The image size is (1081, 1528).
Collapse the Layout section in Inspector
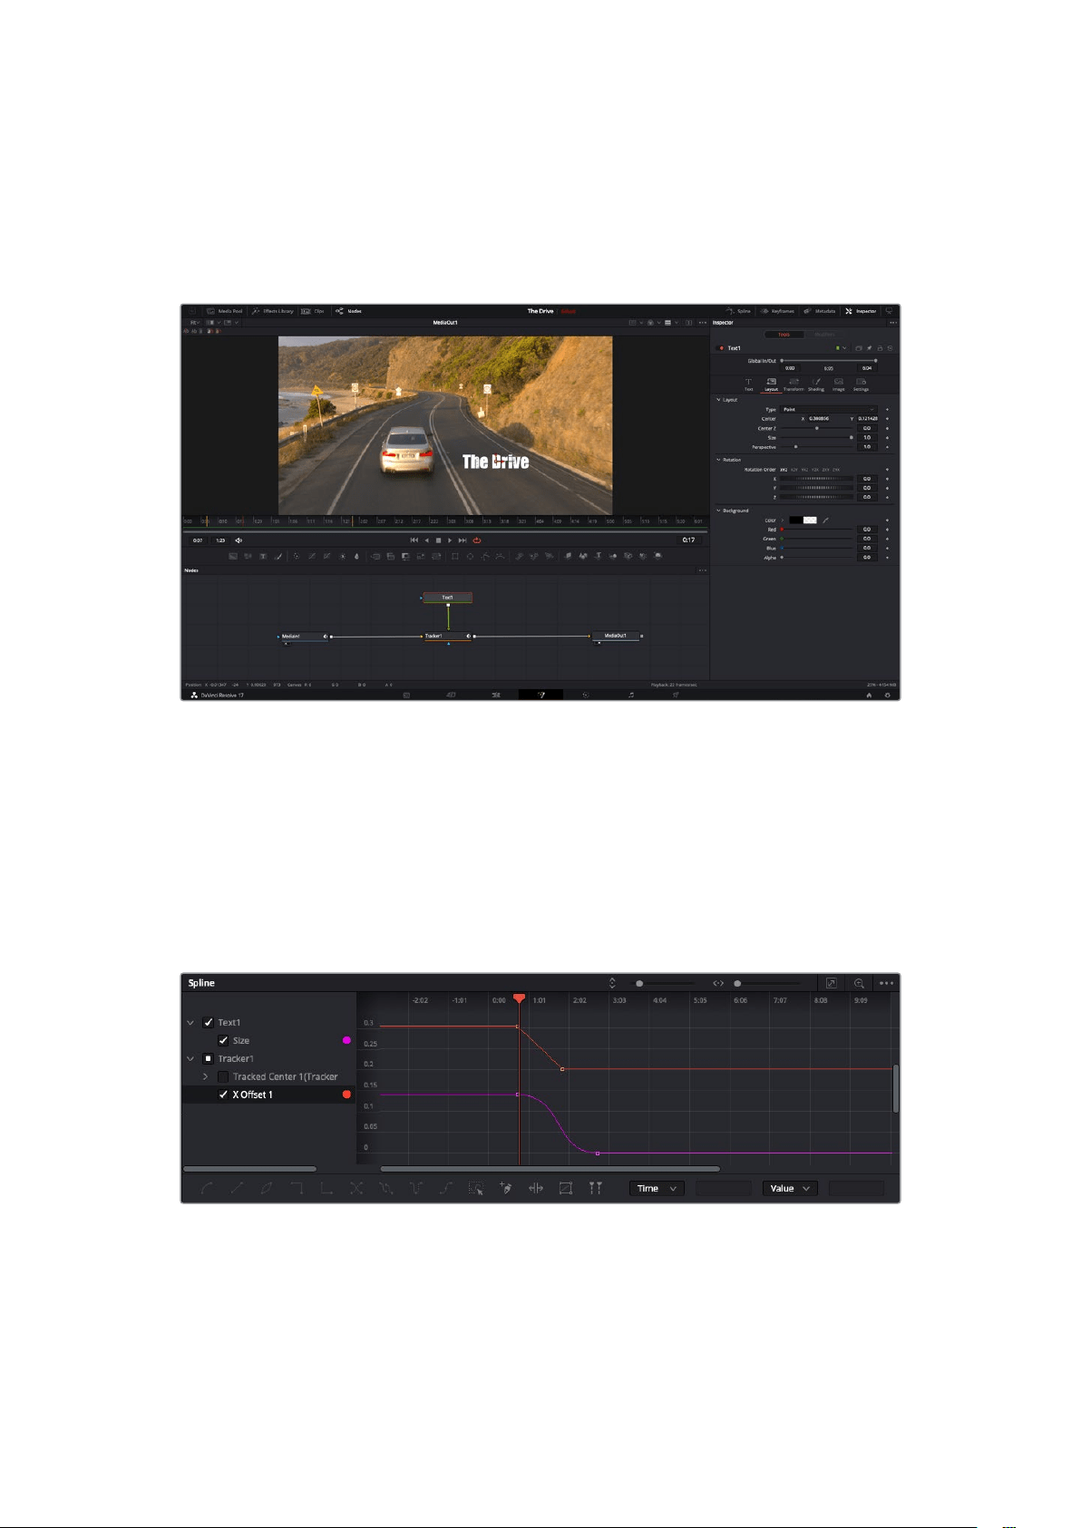point(719,400)
